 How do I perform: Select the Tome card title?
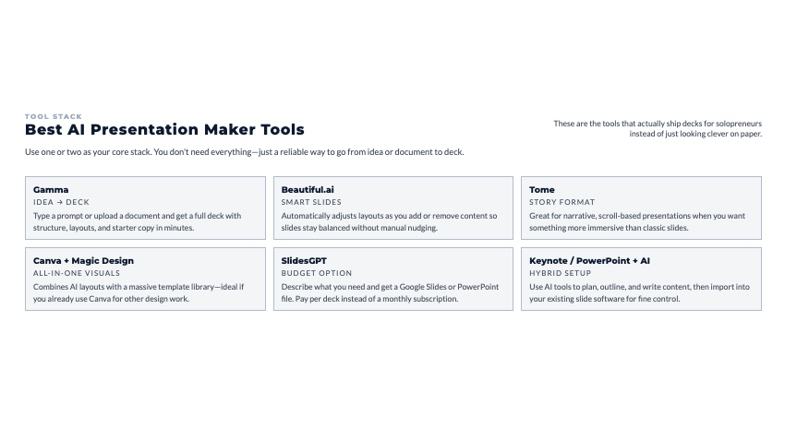pyautogui.click(x=542, y=189)
